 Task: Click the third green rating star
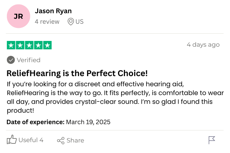[29, 45]
